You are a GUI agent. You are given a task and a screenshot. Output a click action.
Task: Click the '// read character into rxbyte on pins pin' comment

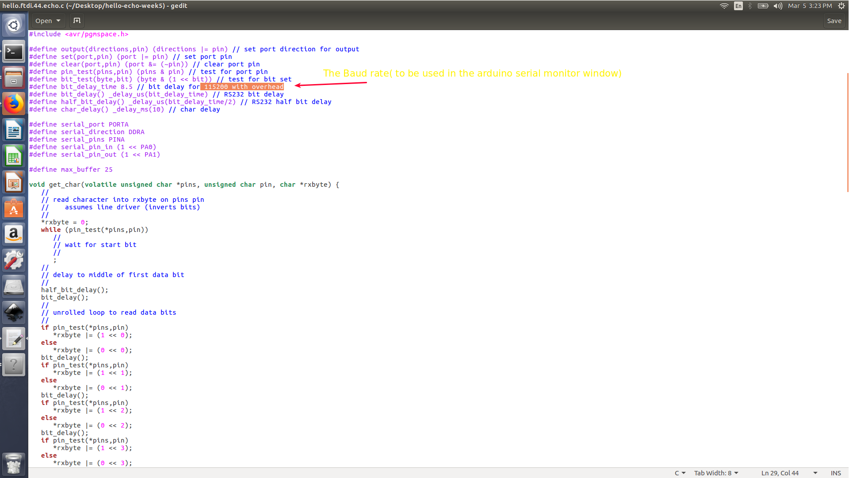tap(122, 200)
